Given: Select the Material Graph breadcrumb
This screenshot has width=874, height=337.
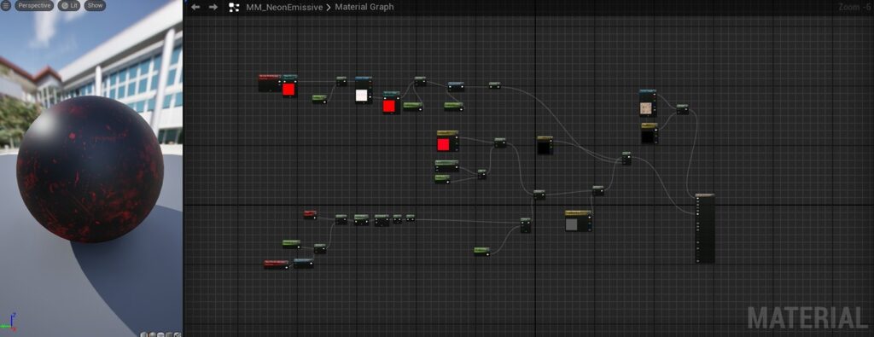Looking at the screenshot, I should pos(364,7).
